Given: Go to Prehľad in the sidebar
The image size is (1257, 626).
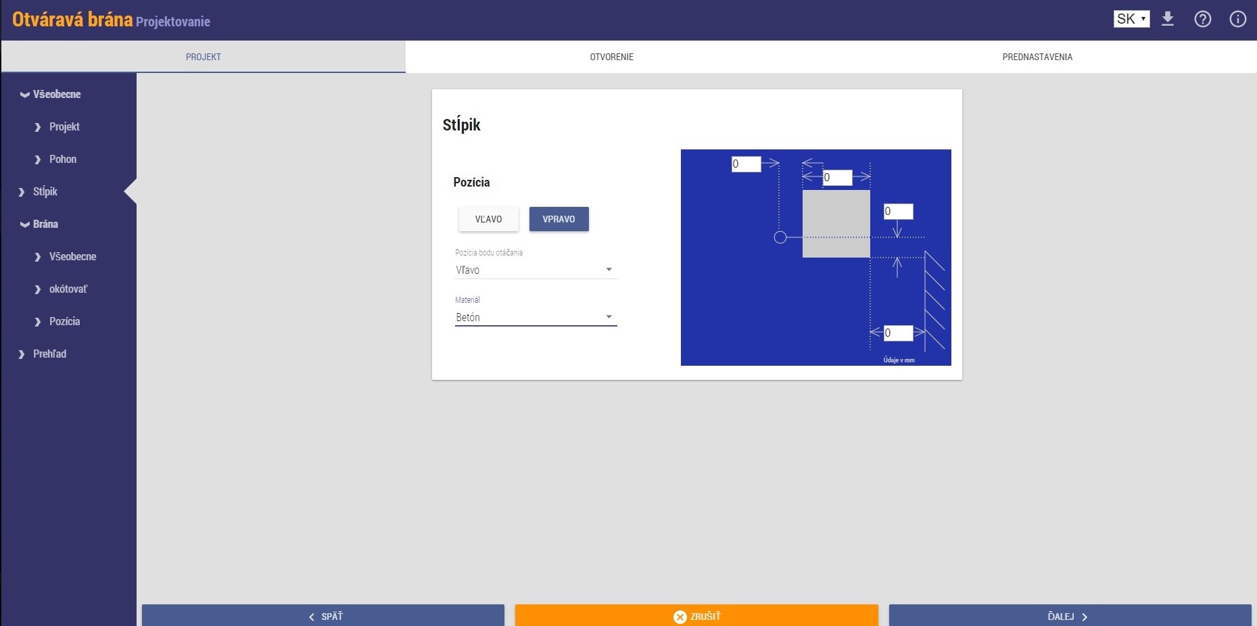Looking at the screenshot, I should click(x=49, y=354).
